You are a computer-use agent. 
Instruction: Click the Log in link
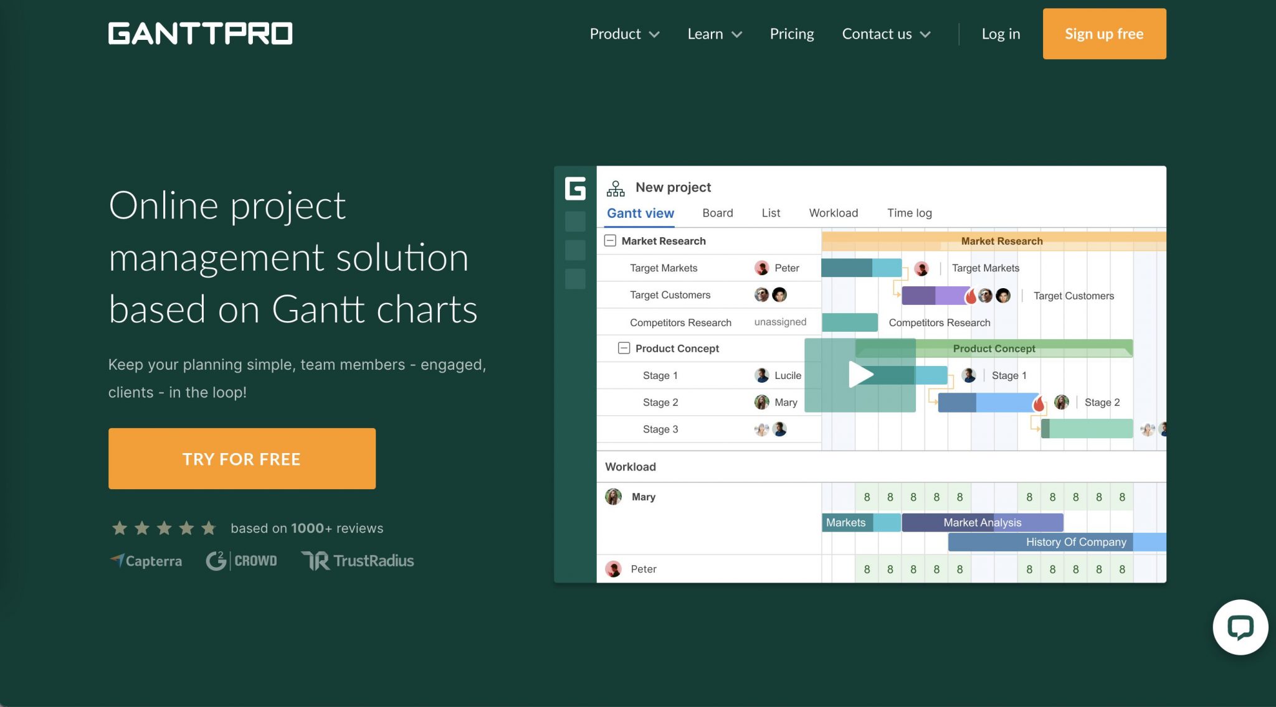pyautogui.click(x=1001, y=34)
